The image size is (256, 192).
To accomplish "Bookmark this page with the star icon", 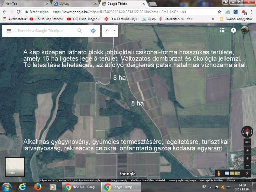I will [220, 12].
